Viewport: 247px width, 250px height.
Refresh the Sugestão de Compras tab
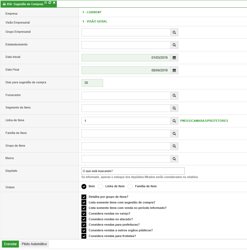point(50,2)
